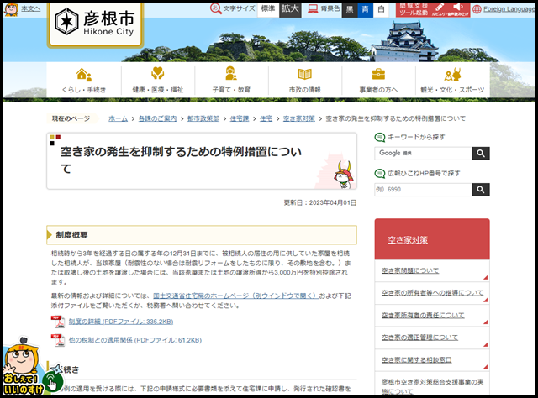The height and width of the screenshot is (398, 538).
Task: Jump to 本文へ skip link
Action: point(31,8)
